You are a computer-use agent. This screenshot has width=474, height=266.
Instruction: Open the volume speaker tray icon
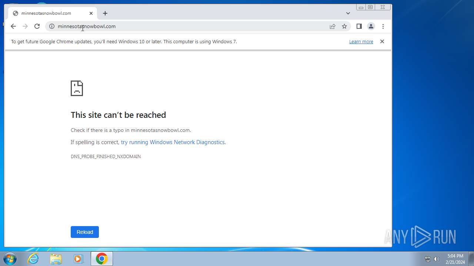coord(437,259)
